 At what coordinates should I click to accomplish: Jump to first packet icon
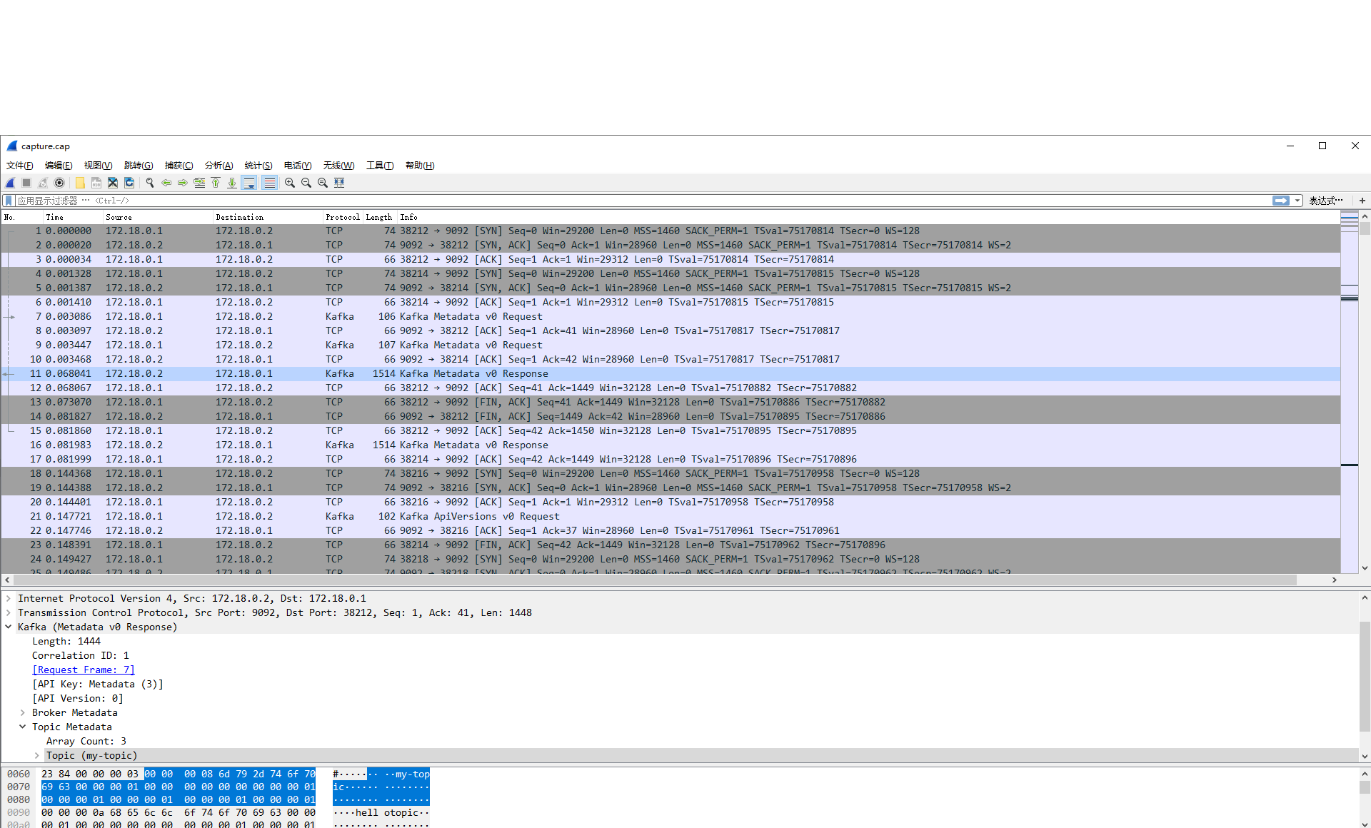216,183
